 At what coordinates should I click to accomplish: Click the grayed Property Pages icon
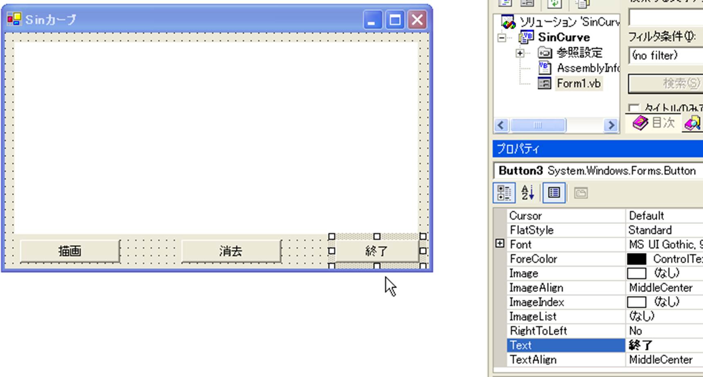click(x=581, y=193)
